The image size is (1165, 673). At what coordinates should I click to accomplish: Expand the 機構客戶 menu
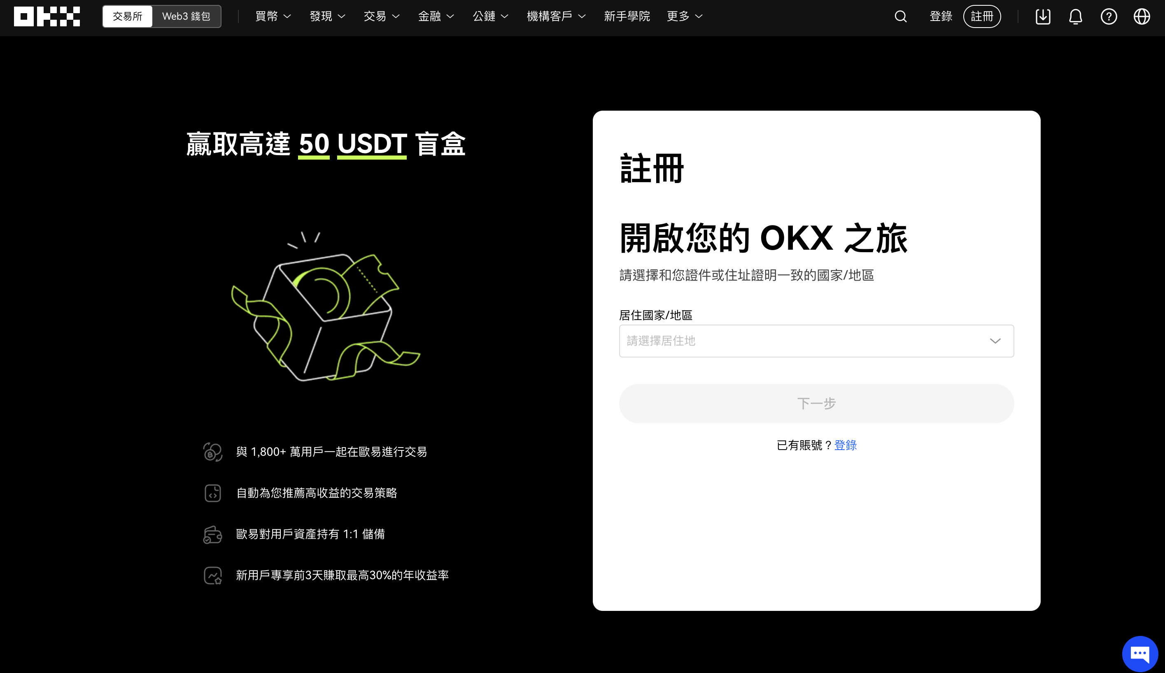[557, 16]
